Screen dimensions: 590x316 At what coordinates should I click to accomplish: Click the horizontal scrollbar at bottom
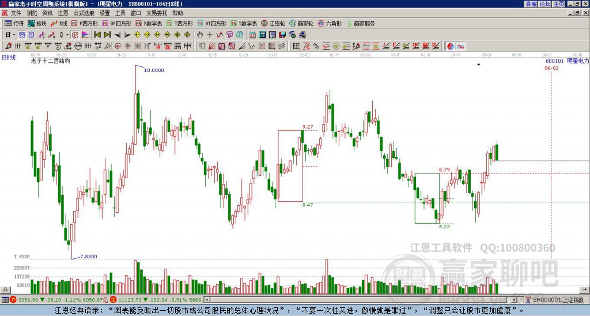pyautogui.click(x=346, y=300)
